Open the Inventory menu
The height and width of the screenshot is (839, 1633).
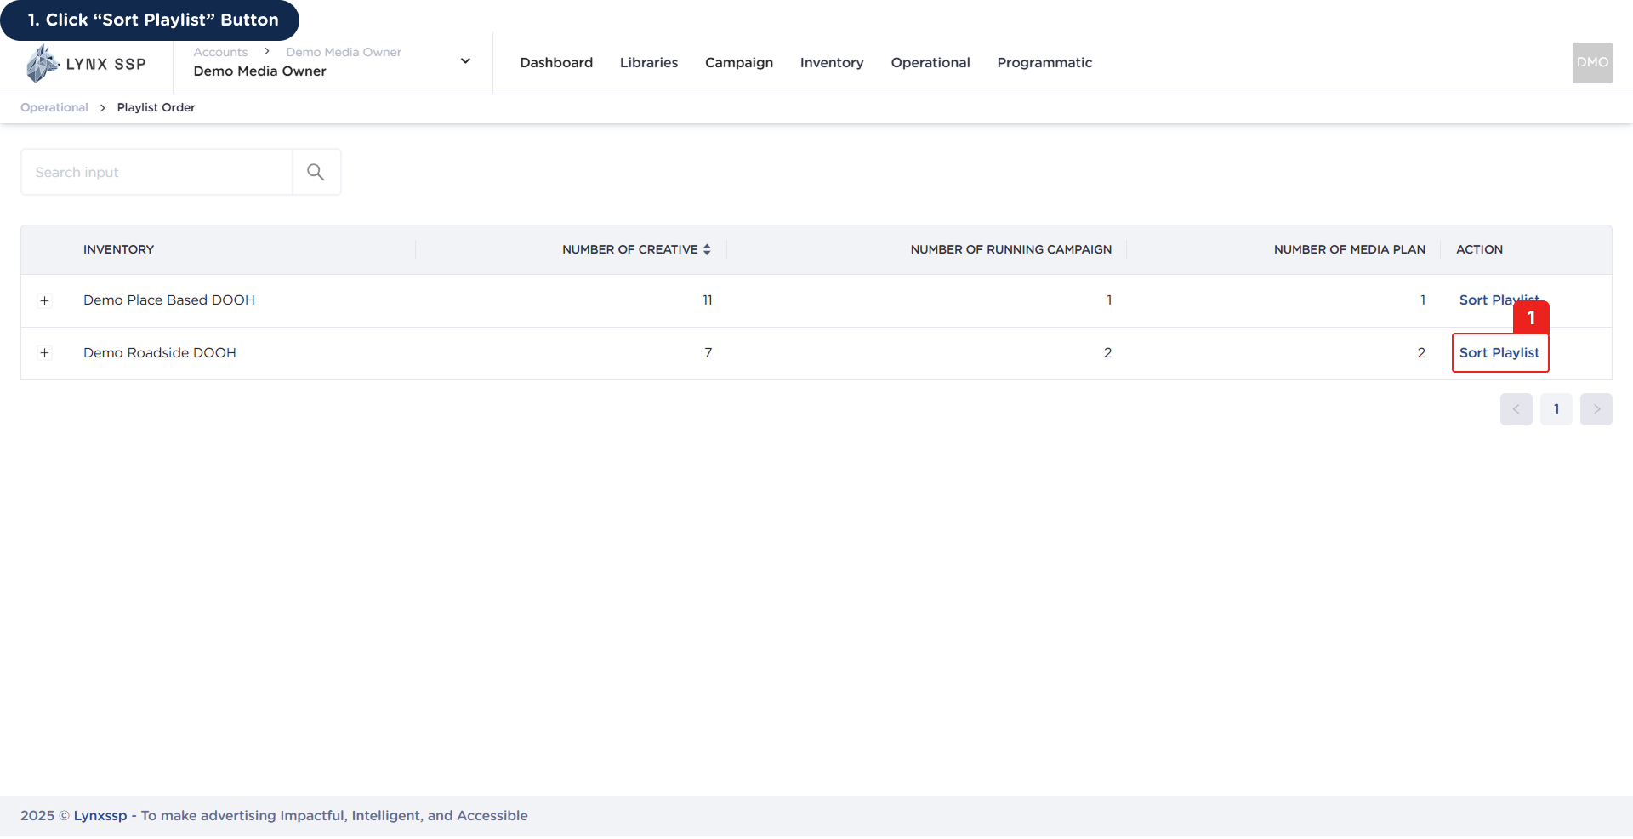832,63
